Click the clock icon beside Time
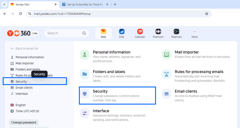 click(x=12, y=111)
